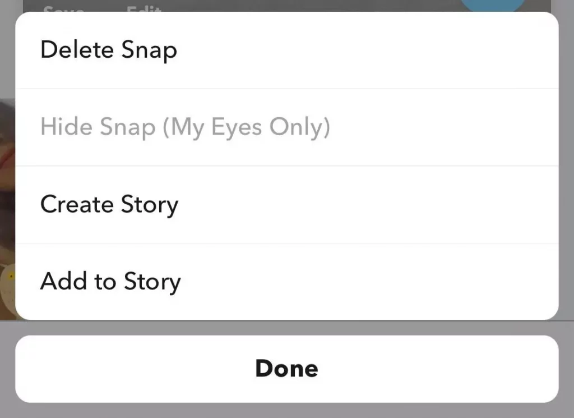Click the snap photo peeking at left edge
The image size is (574, 418).
pyautogui.click(x=7, y=209)
